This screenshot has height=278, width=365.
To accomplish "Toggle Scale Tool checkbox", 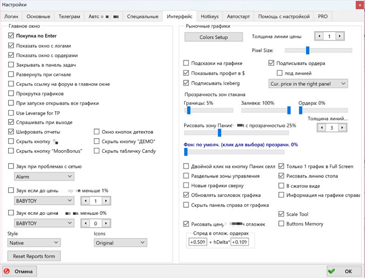I will tap(281, 214).
